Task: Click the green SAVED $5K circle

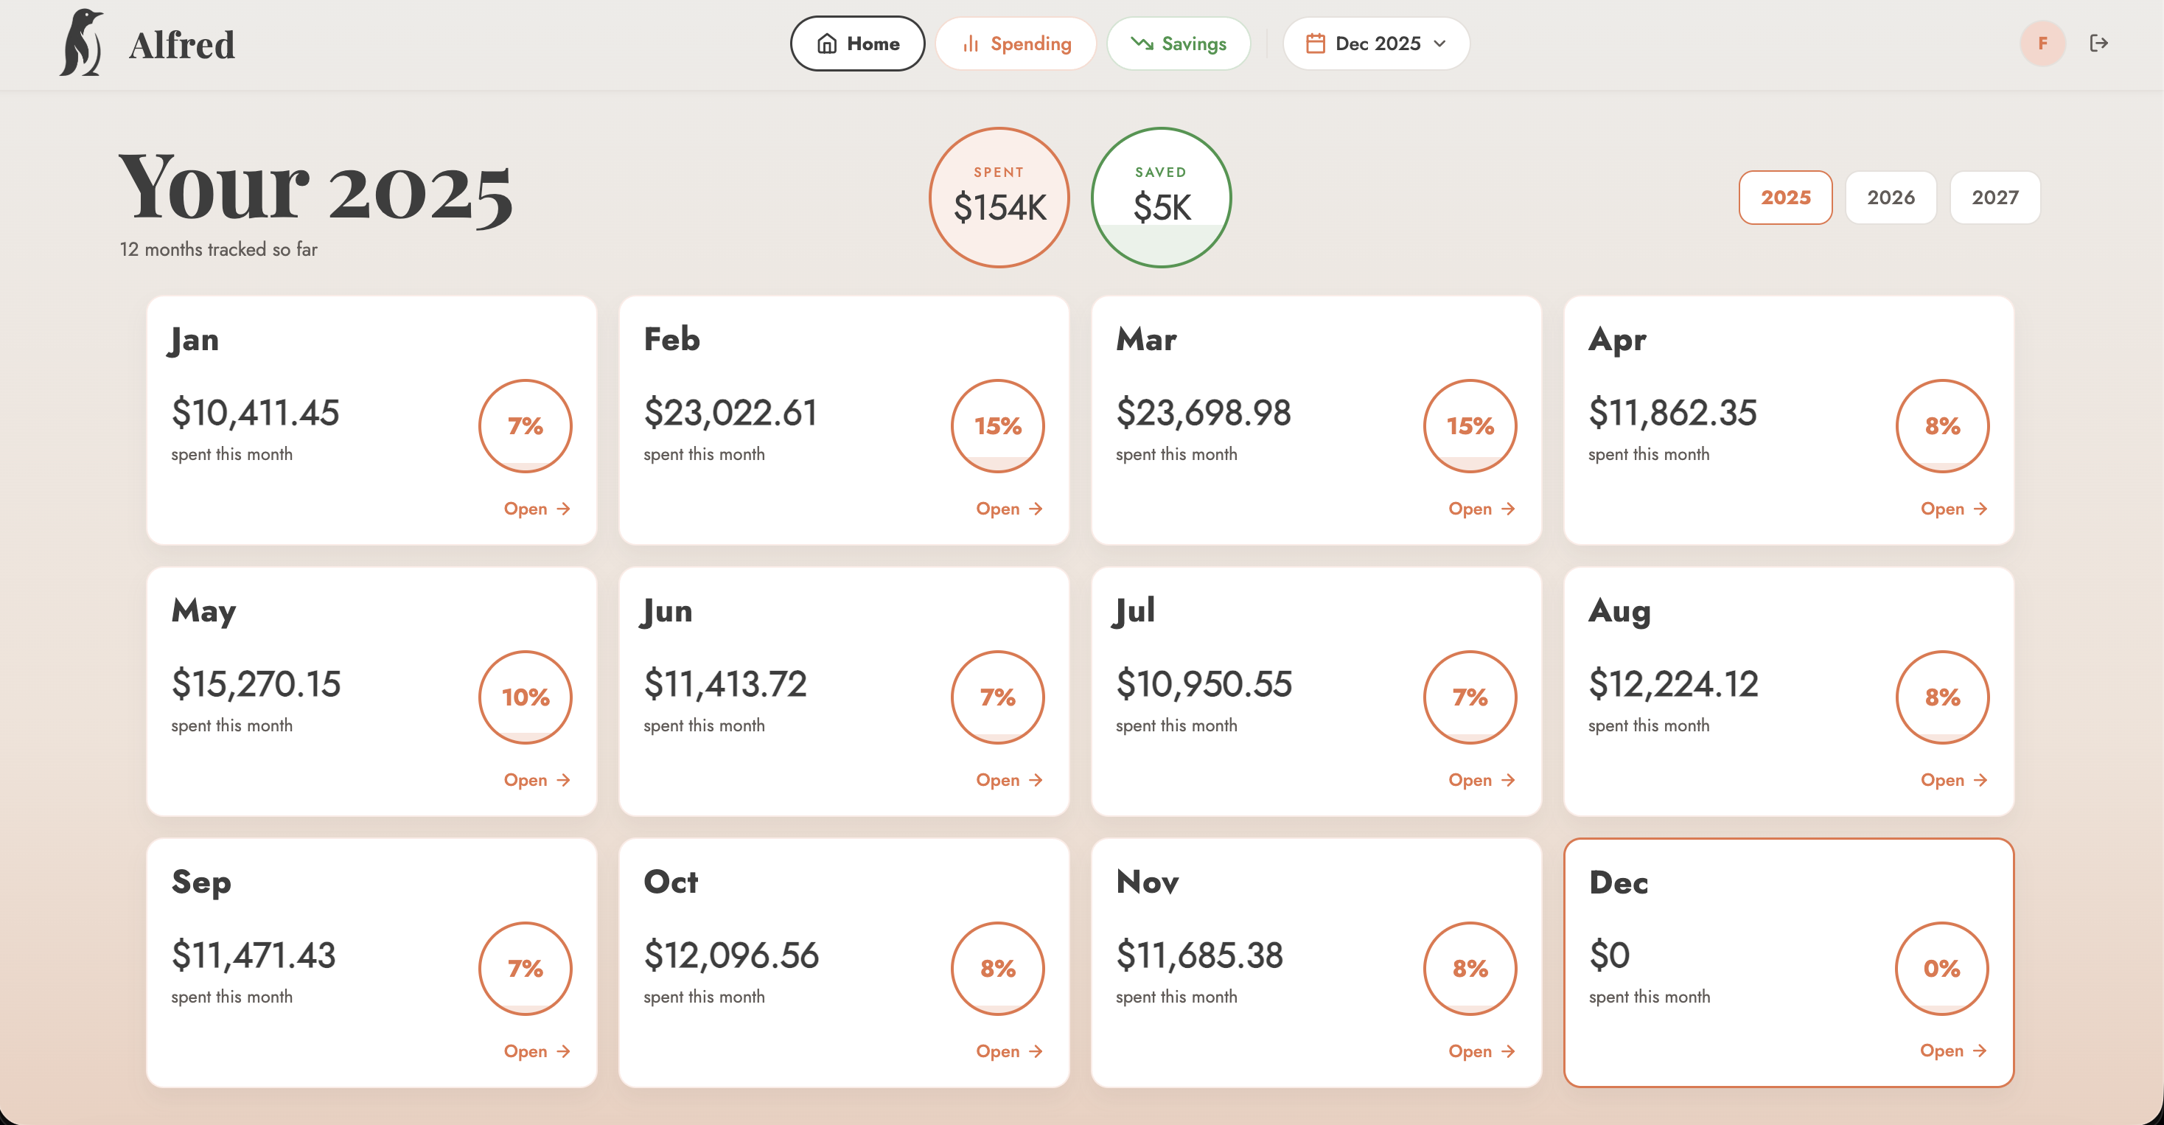Action: pos(1161,198)
